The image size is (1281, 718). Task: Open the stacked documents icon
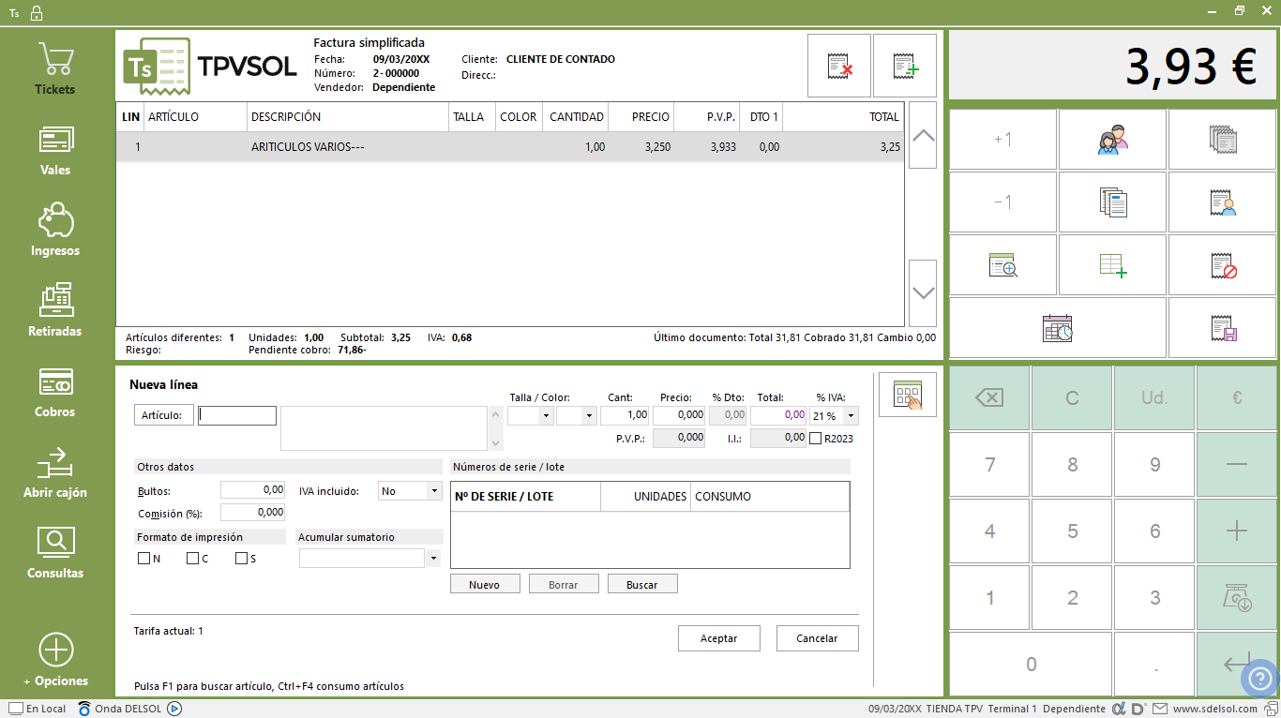click(1112, 202)
